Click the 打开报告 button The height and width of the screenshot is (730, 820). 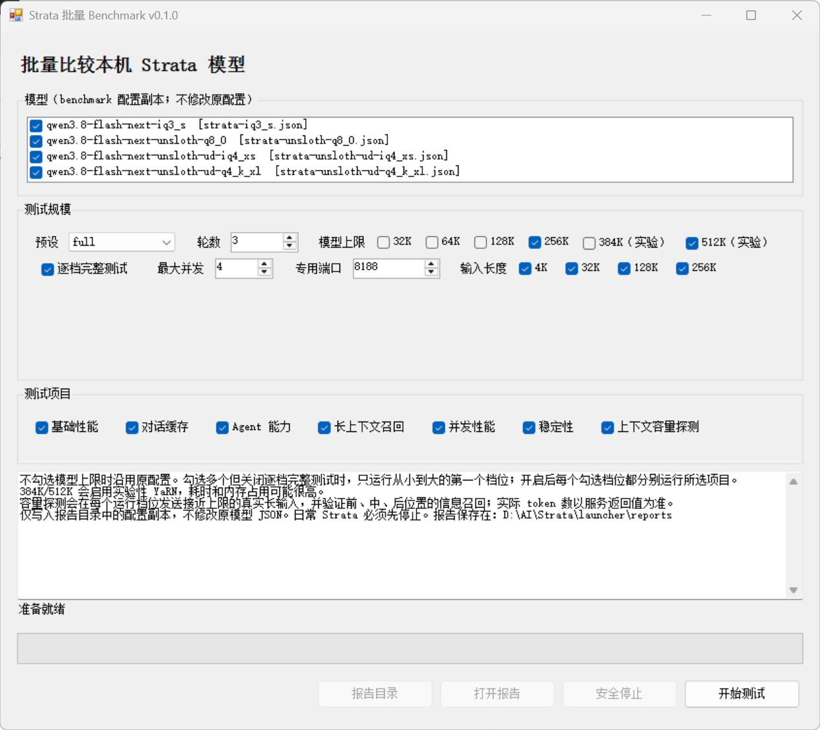tap(497, 694)
